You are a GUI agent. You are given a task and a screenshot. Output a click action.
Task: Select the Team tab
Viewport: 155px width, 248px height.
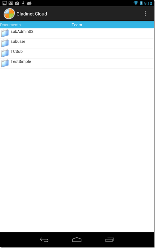(77, 25)
